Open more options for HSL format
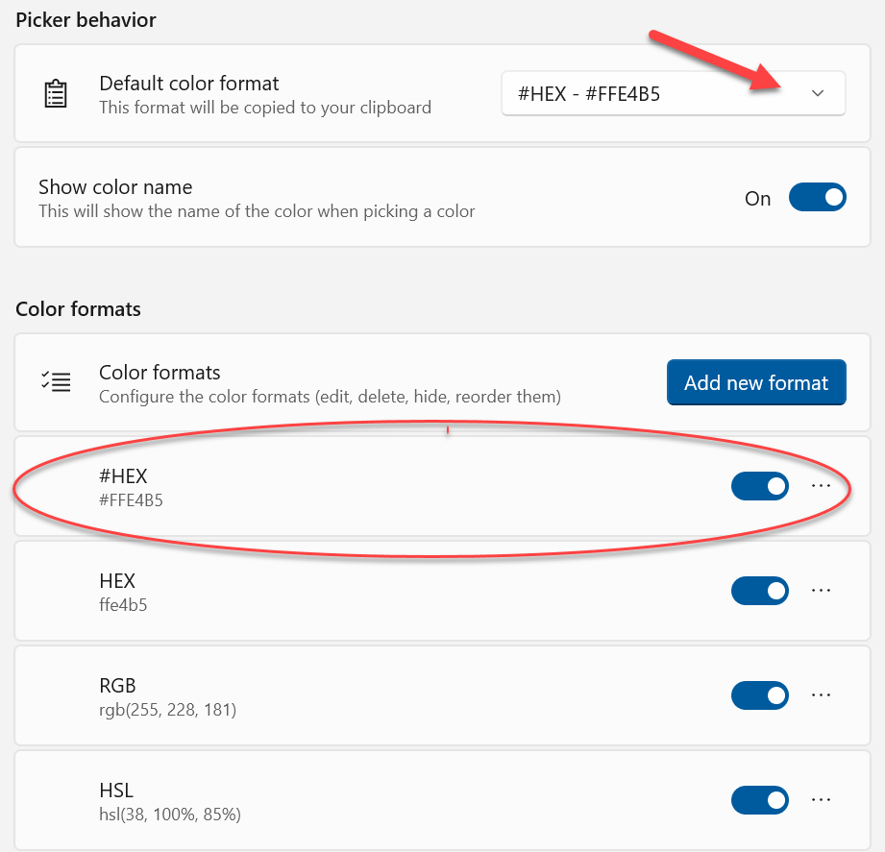Image resolution: width=885 pixels, height=852 pixels. pos(821,799)
